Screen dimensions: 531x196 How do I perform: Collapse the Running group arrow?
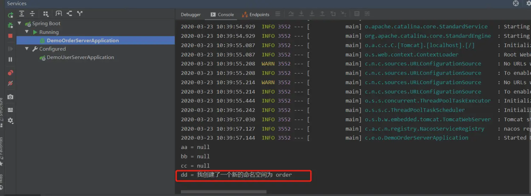27,32
